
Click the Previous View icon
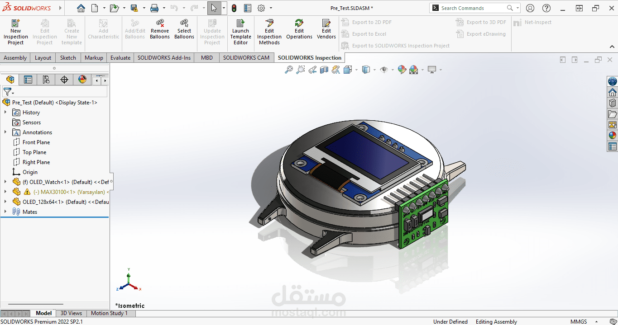tap(312, 70)
